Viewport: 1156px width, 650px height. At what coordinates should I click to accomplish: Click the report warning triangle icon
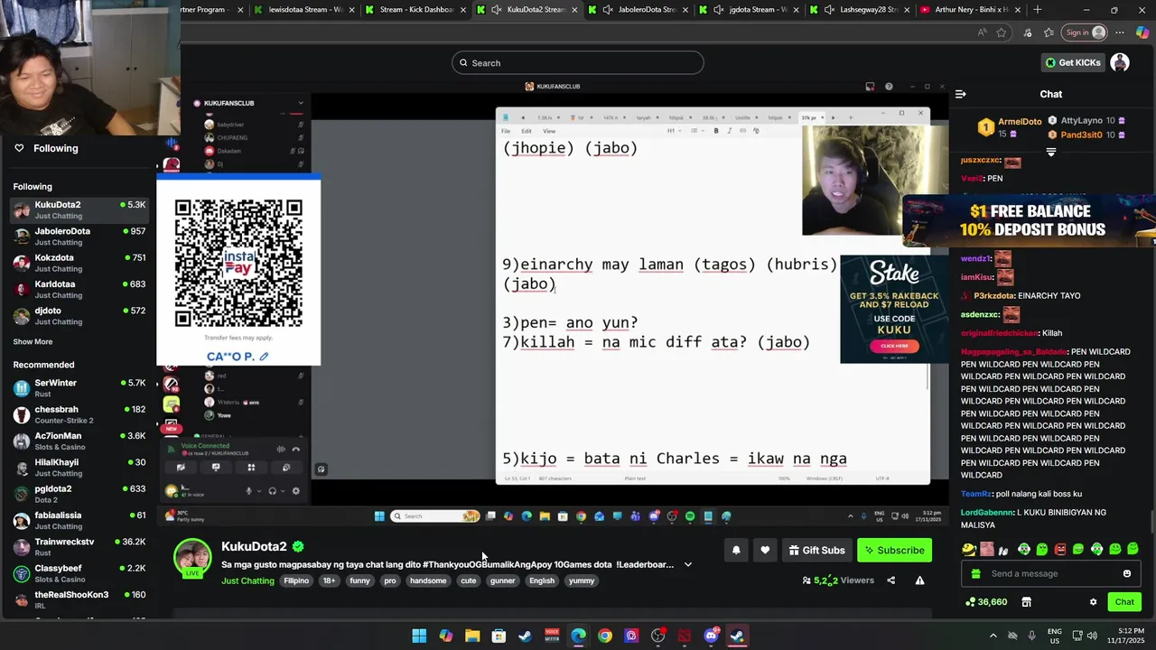coord(919,580)
